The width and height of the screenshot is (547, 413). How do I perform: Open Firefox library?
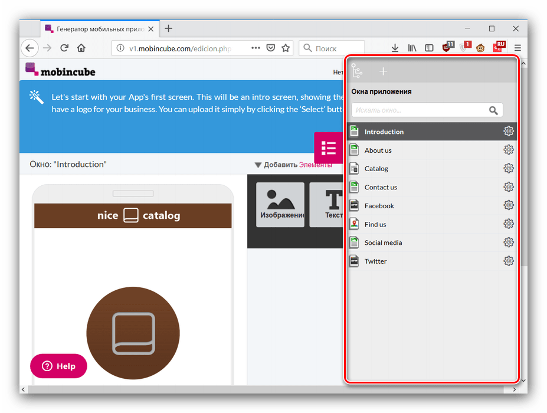coord(412,48)
